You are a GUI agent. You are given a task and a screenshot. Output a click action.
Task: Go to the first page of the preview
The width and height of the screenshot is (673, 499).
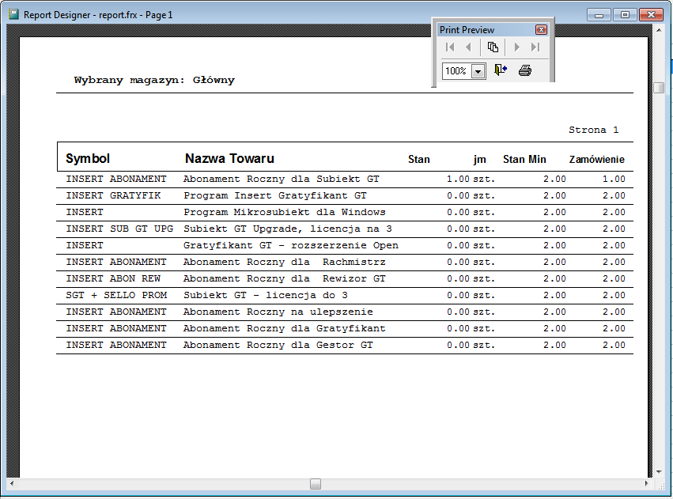(x=450, y=47)
